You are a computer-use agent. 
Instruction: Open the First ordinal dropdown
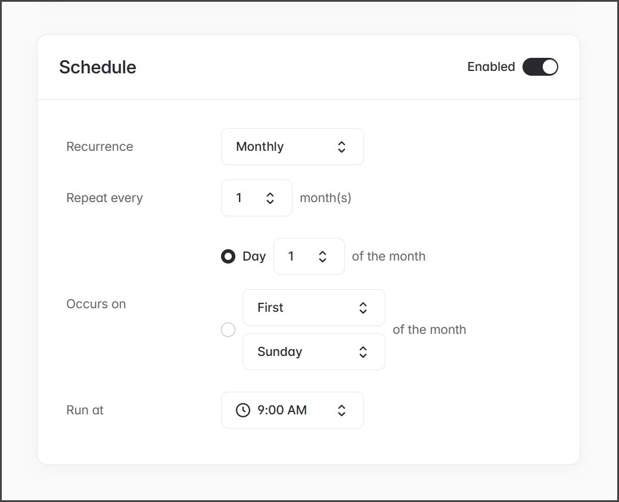coord(313,308)
